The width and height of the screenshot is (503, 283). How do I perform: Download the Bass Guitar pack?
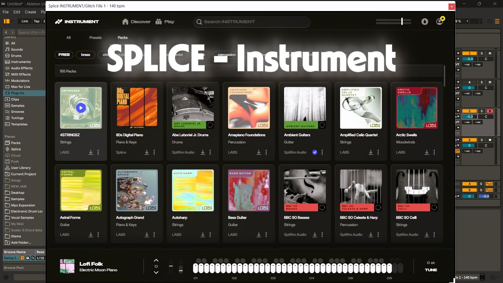(x=259, y=235)
